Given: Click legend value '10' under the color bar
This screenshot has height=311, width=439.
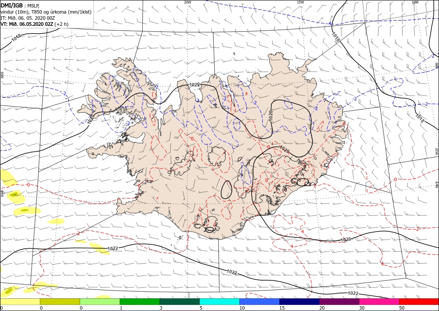Looking at the screenshot, I should click(242, 308).
